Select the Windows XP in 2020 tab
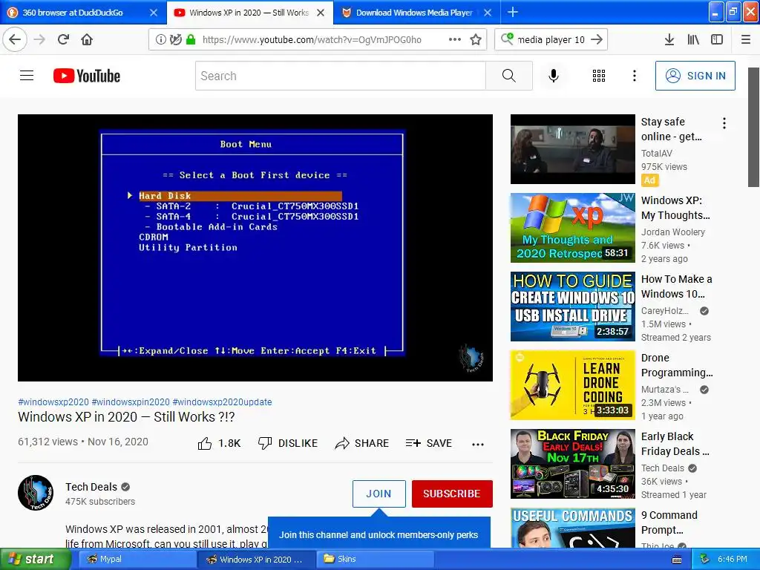The height and width of the screenshot is (570, 760). click(249, 13)
